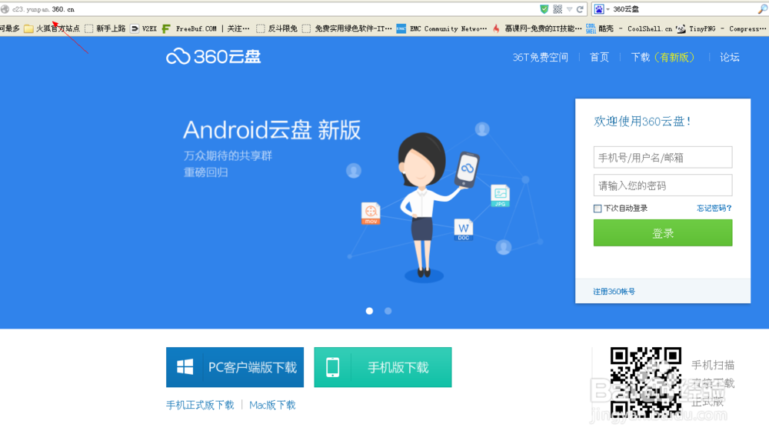Open 下载(有新版) nav item
The width and height of the screenshot is (769, 441).
663,58
